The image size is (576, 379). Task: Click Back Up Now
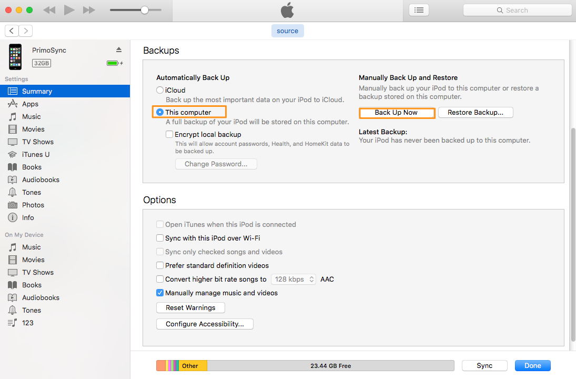coord(397,113)
